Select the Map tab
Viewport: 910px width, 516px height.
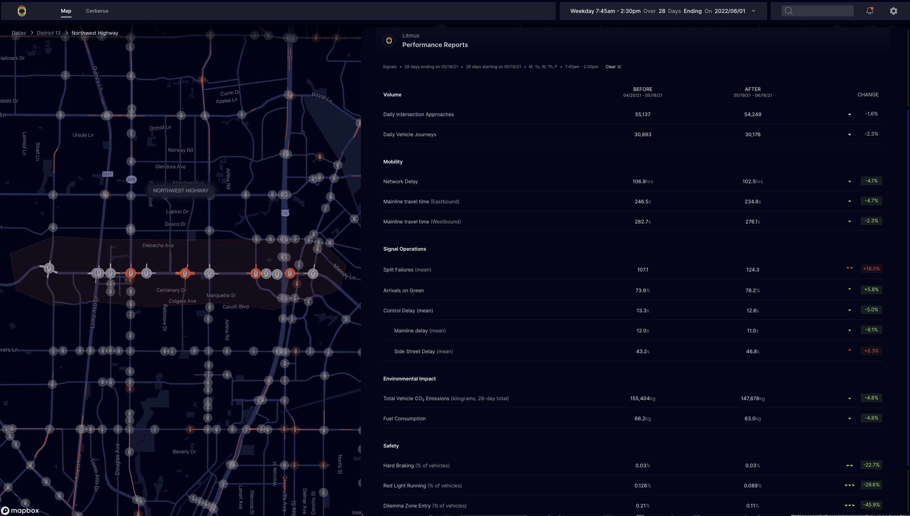66,11
